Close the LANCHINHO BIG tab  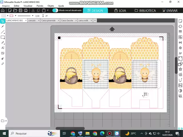click(26, 21)
